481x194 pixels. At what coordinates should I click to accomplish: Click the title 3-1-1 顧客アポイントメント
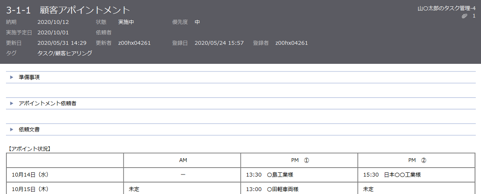click(68, 10)
